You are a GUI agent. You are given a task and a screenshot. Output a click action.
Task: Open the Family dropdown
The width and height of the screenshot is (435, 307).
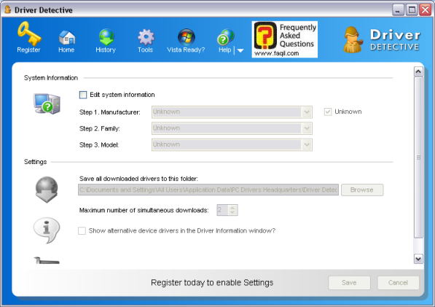pos(232,128)
